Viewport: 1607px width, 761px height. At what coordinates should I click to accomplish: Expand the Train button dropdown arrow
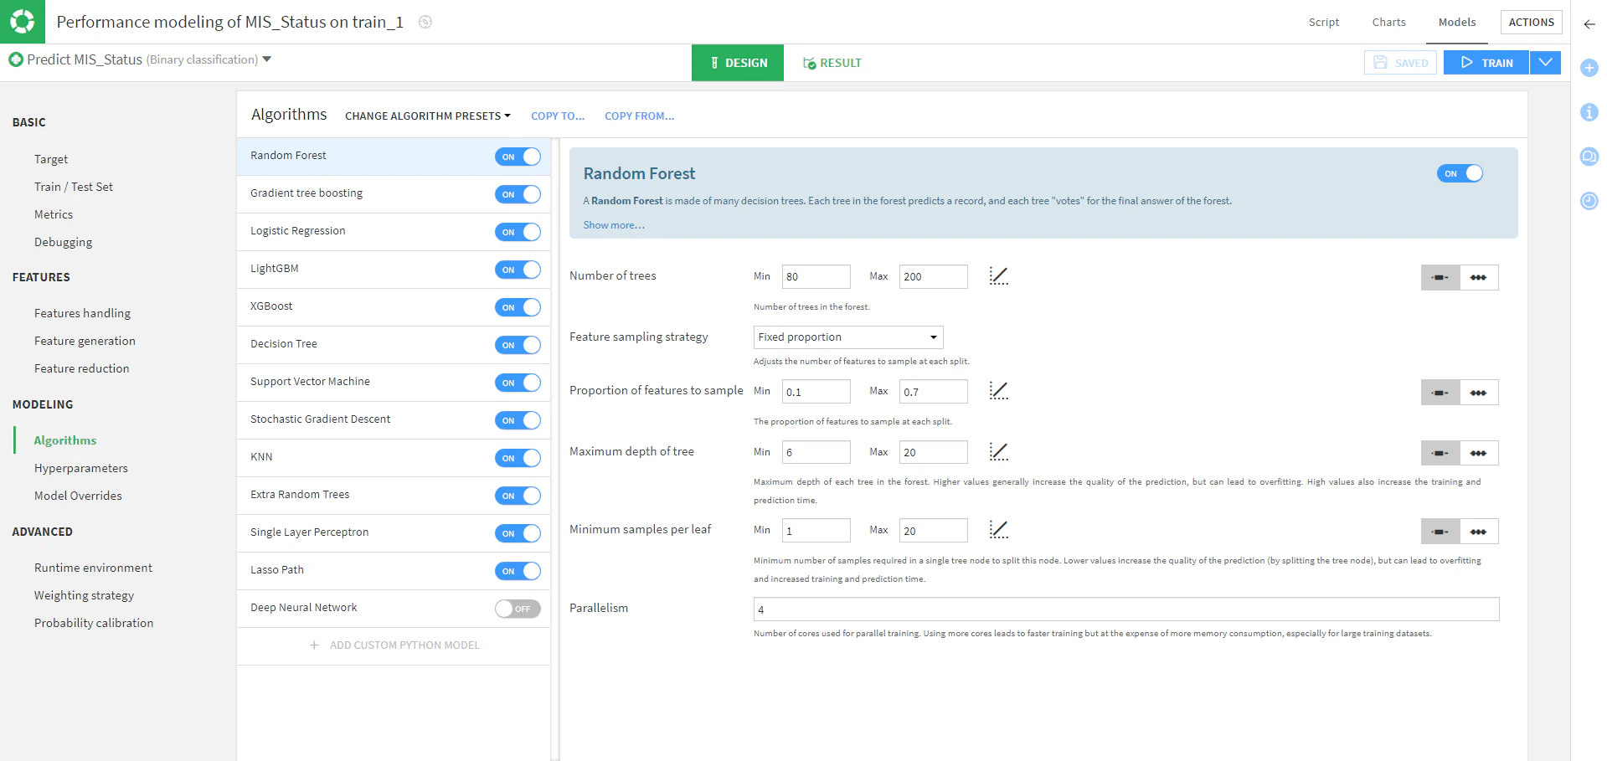pyautogui.click(x=1545, y=63)
